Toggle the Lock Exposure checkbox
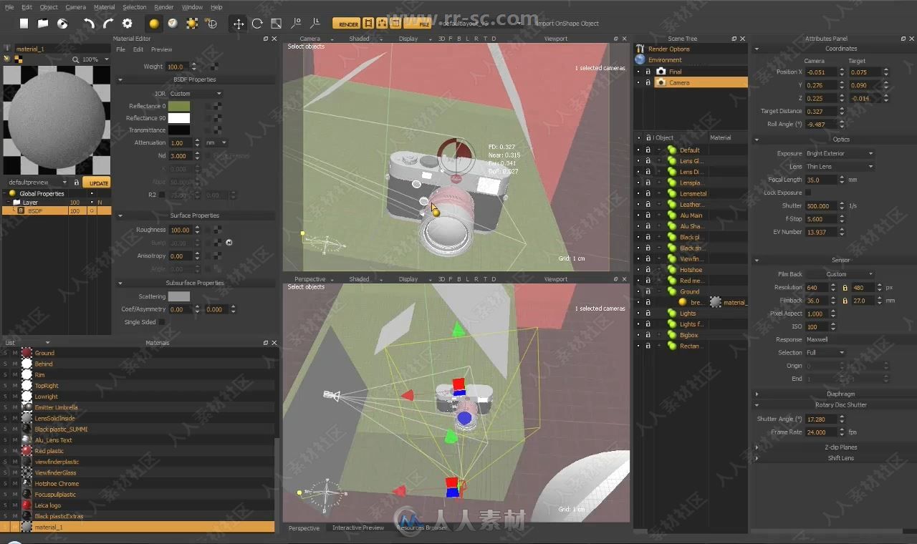 [808, 193]
